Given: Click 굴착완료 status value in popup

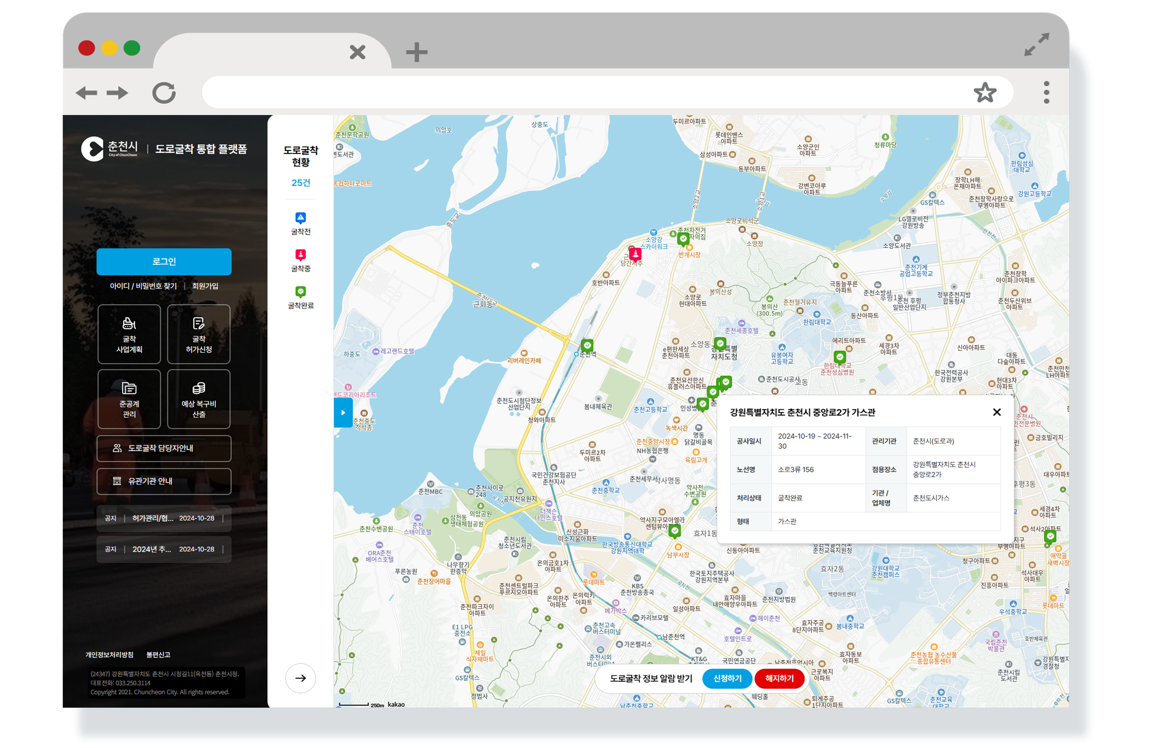Looking at the screenshot, I should [x=790, y=498].
